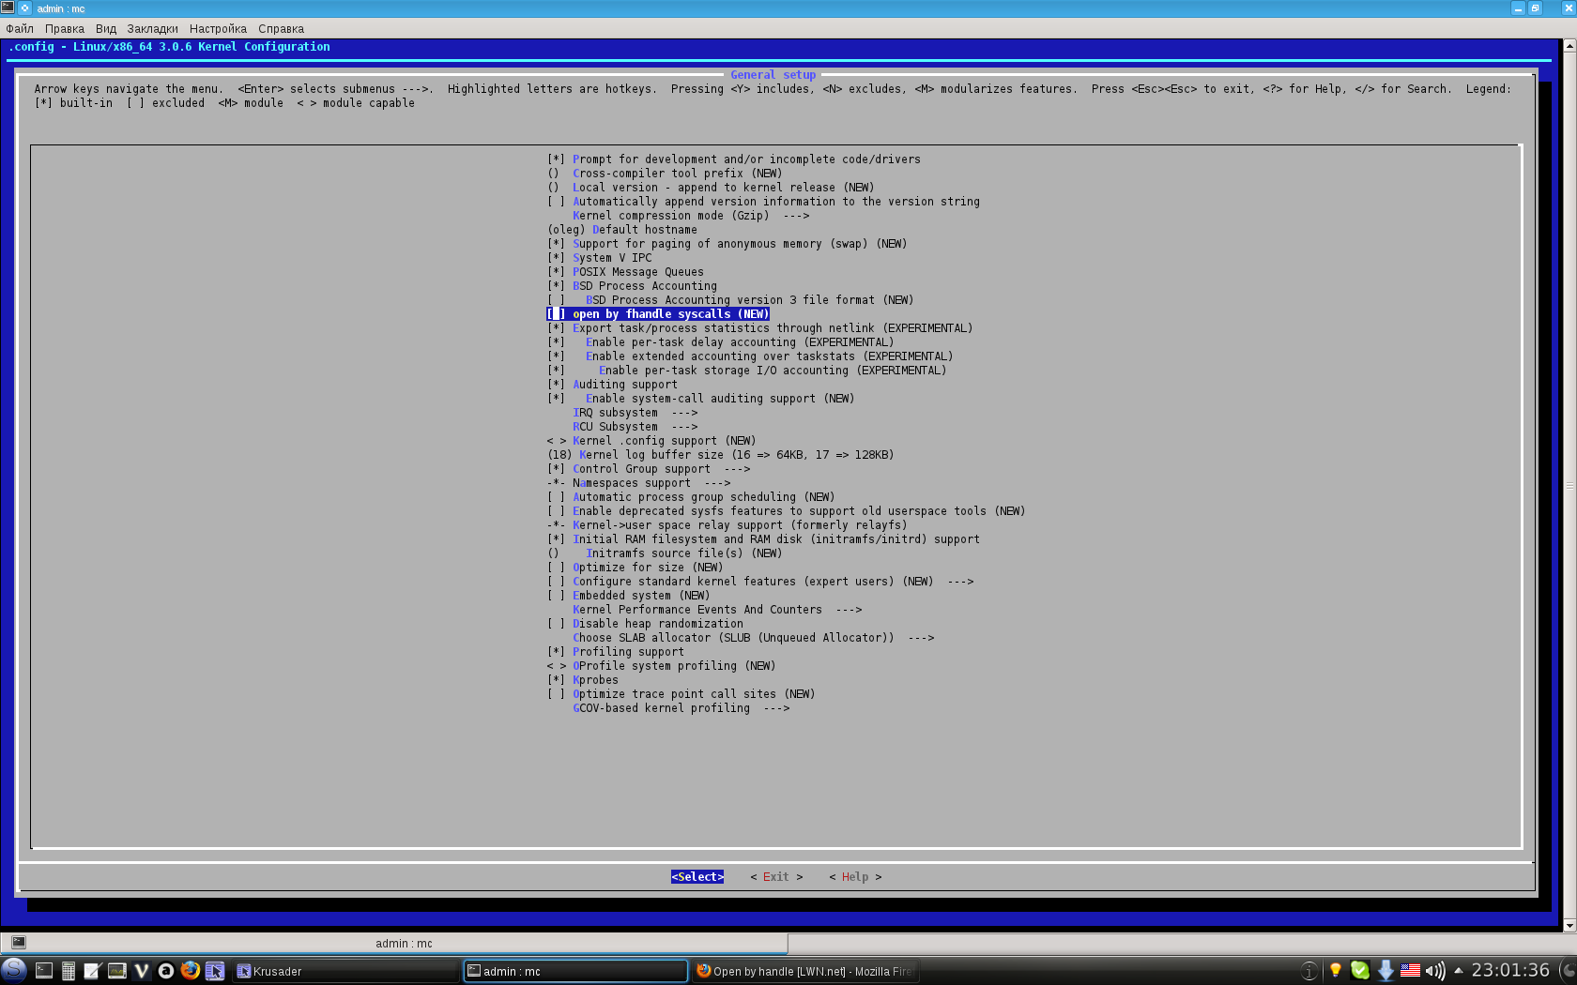
Task: Toggle Kprobes option
Action: pos(583,680)
